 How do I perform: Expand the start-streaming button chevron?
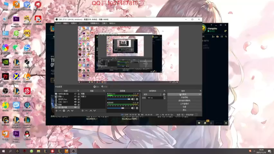200,94
